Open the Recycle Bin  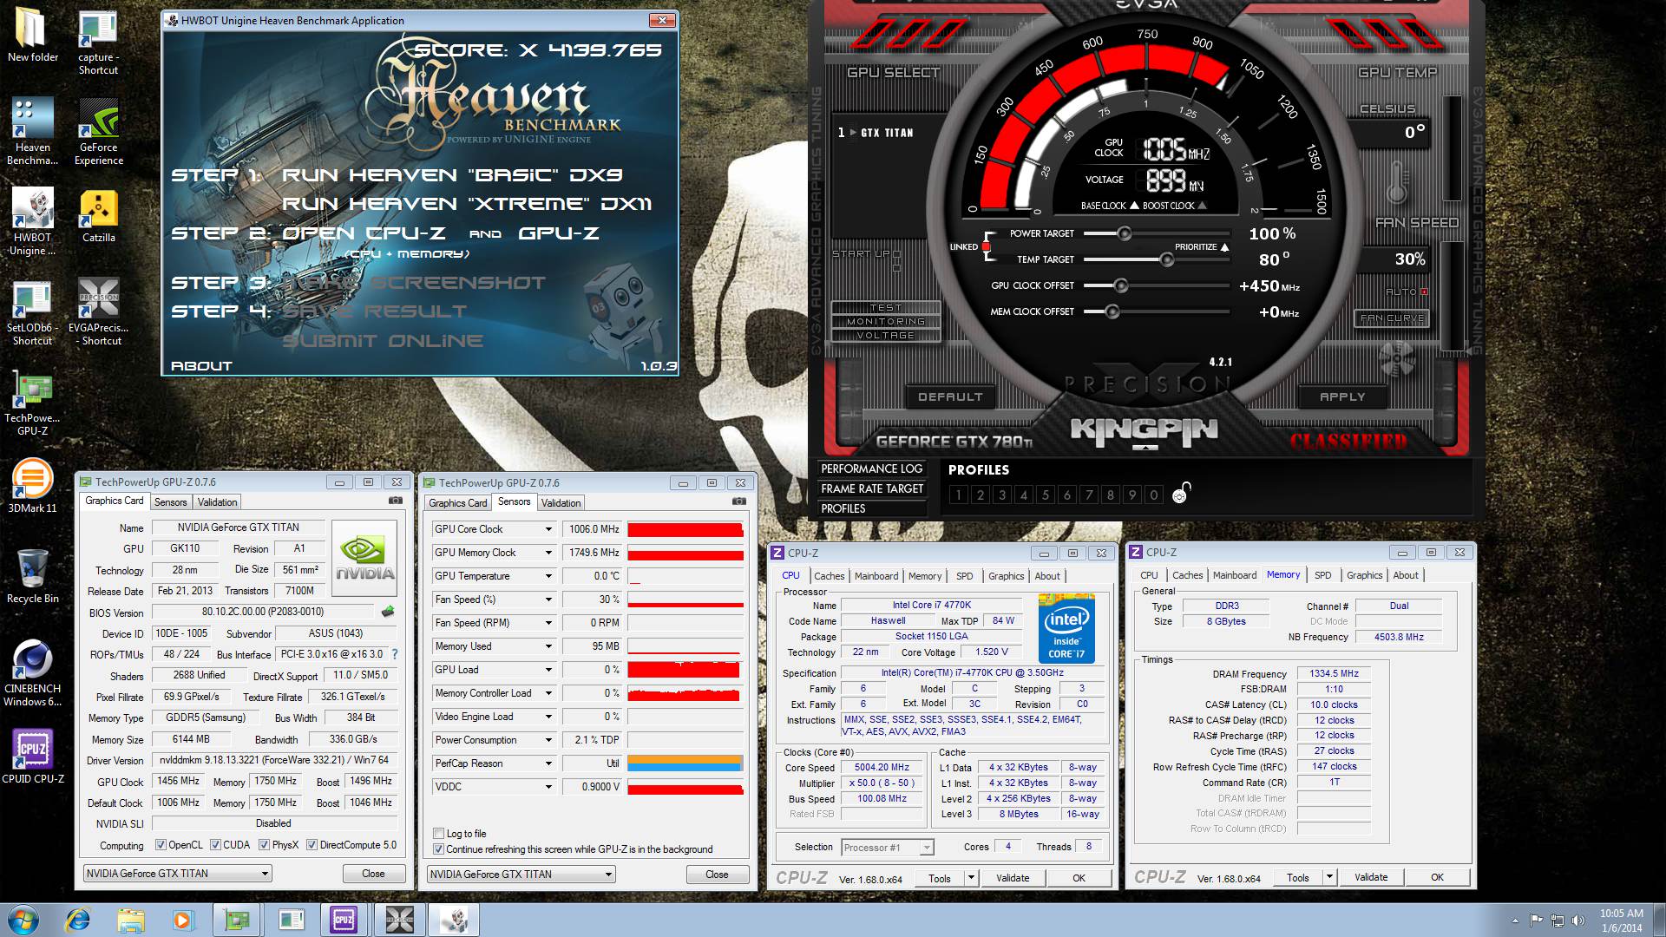(x=32, y=576)
